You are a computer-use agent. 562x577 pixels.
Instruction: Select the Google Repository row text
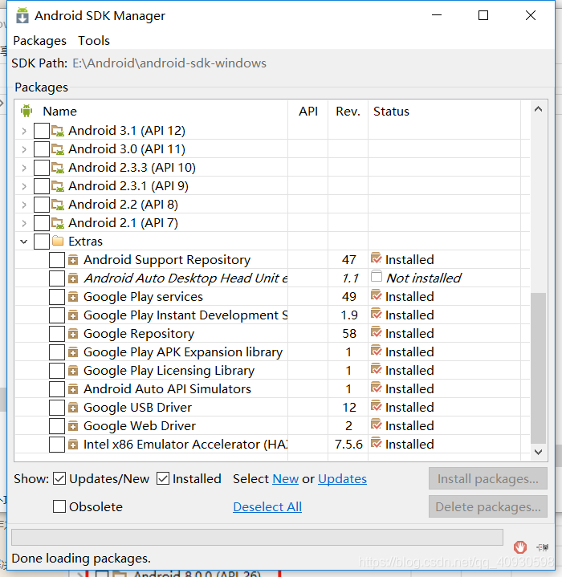click(139, 334)
